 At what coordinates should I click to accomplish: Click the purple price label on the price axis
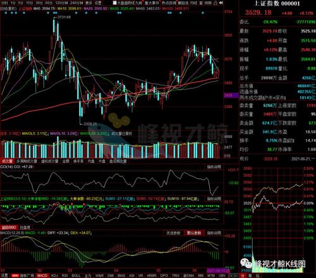[x=228, y=95]
